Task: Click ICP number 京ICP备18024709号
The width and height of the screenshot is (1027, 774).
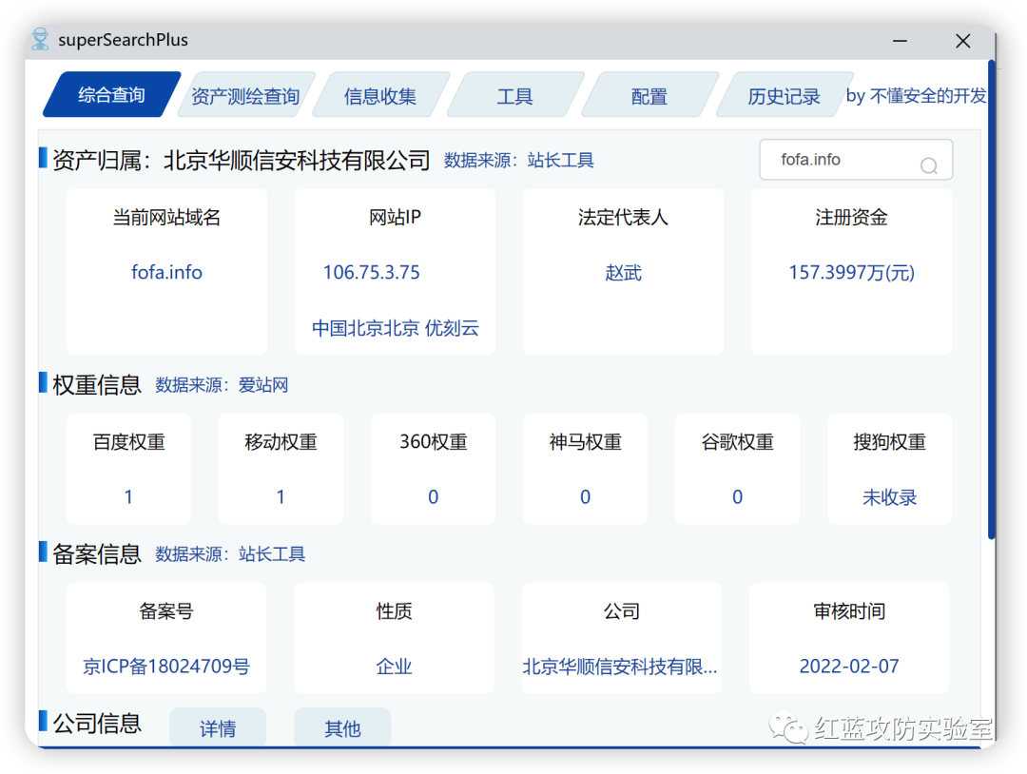Action: tap(166, 667)
